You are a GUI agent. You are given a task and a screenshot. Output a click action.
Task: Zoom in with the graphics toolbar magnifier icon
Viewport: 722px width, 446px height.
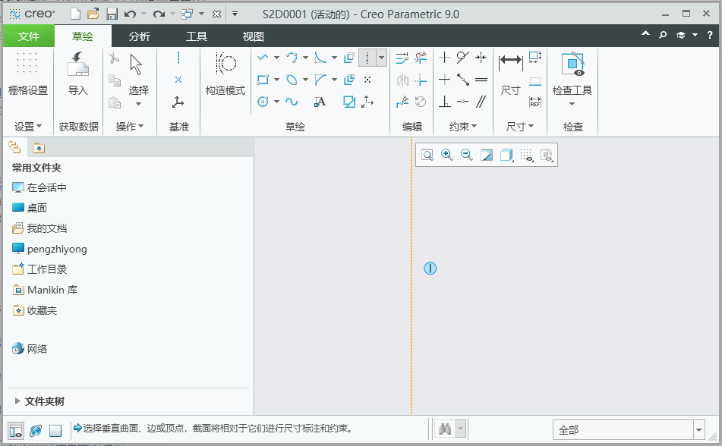(x=446, y=155)
